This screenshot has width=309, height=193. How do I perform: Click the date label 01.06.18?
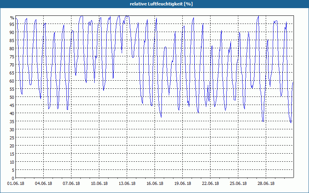[x=16, y=183]
